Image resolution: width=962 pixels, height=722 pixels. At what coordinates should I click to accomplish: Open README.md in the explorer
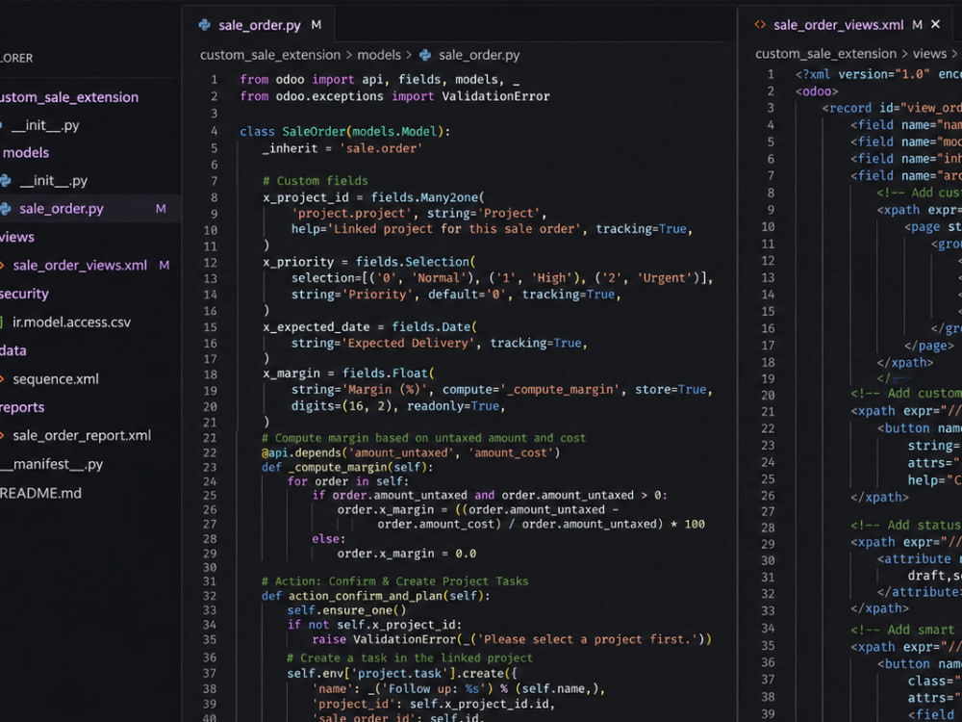pyautogui.click(x=40, y=493)
